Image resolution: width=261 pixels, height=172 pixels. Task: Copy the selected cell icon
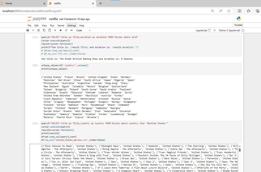tap(44, 31)
